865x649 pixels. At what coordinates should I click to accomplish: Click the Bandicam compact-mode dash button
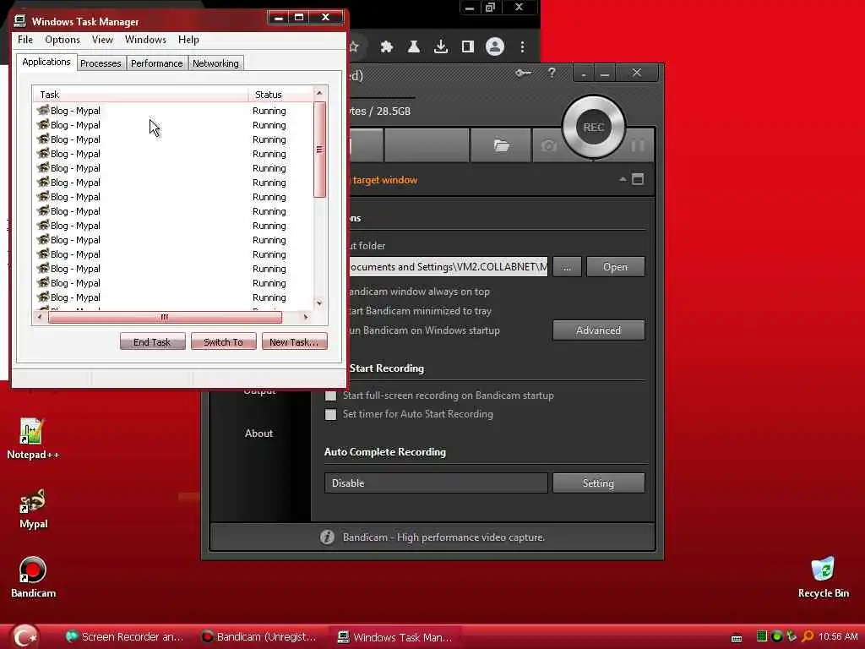coord(584,73)
